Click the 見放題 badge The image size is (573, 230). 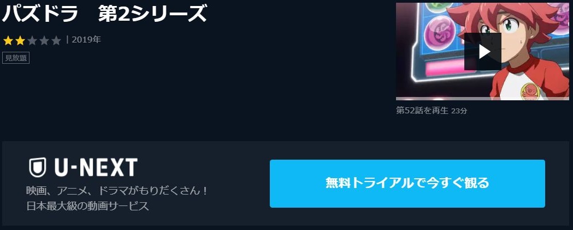pos(16,58)
